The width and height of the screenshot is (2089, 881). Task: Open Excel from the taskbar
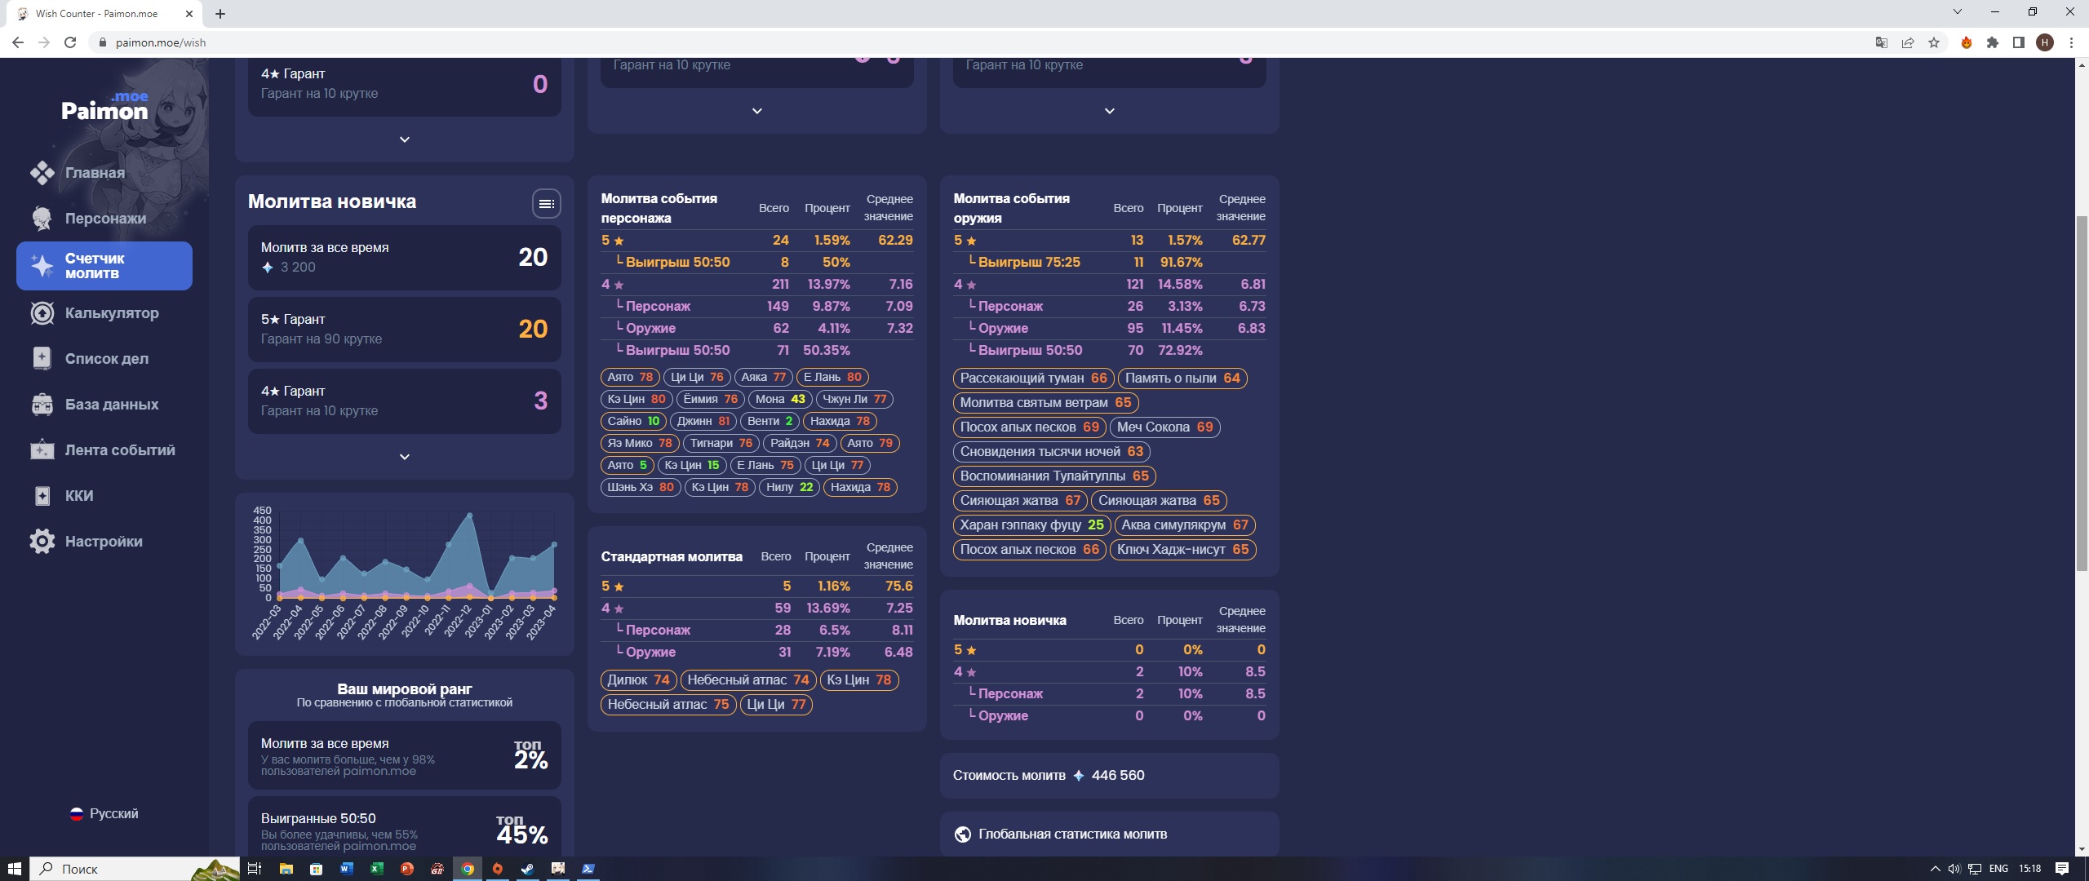376,869
